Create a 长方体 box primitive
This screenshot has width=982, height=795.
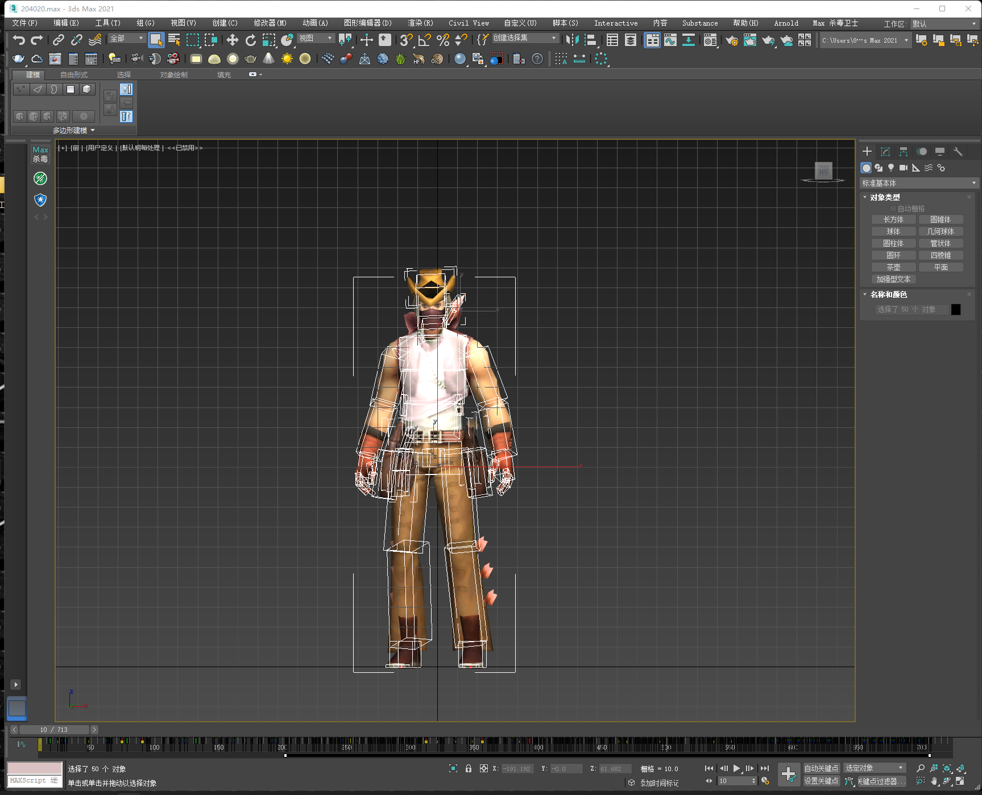click(x=893, y=219)
